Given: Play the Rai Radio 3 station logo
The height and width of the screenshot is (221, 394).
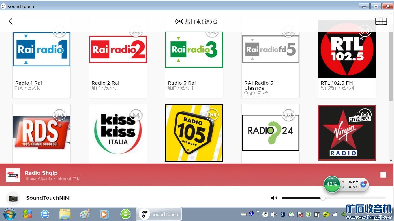Looking at the screenshot, I should [x=194, y=49].
